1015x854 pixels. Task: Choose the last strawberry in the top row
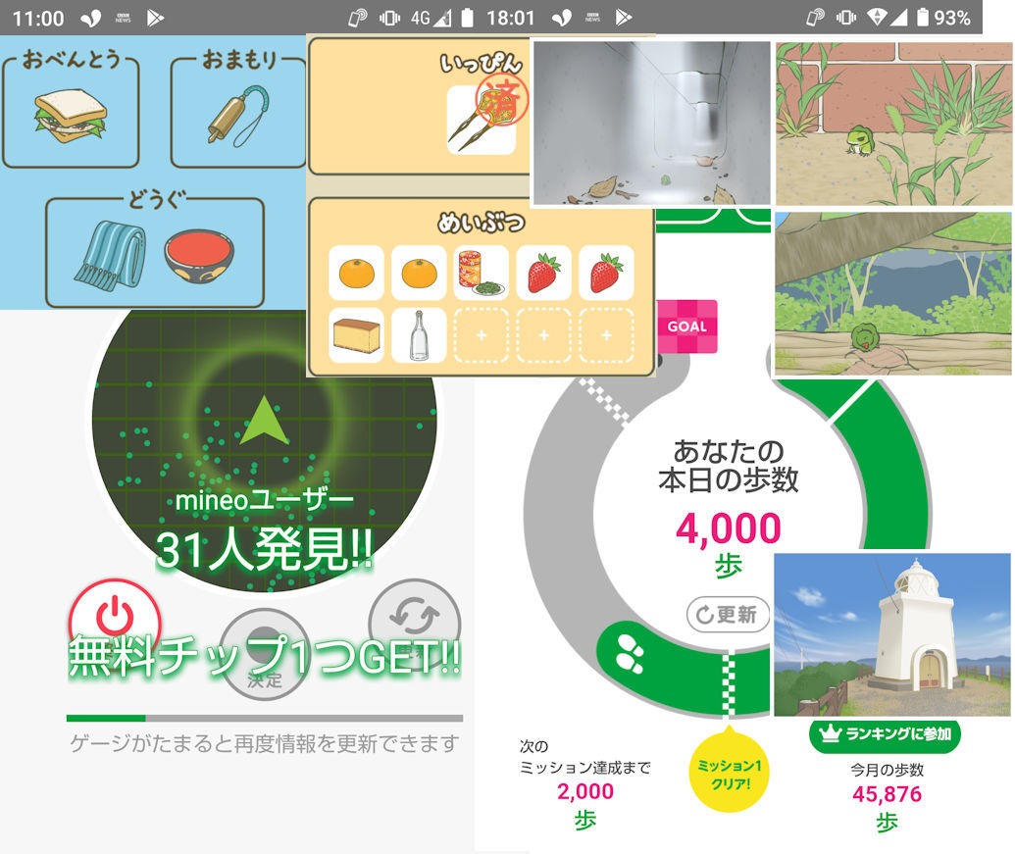click(x=606, y=273)
